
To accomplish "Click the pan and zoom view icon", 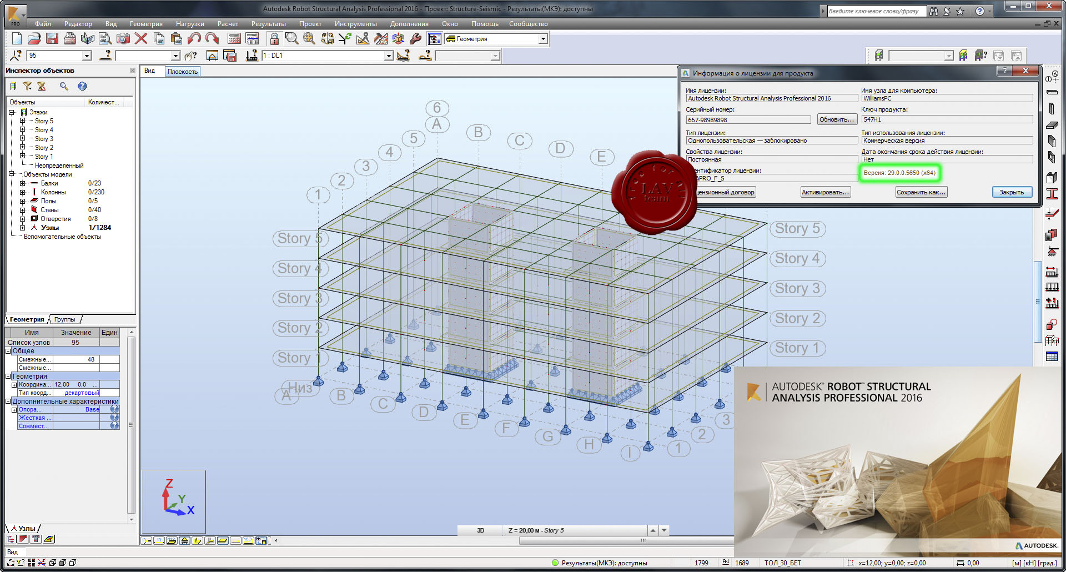I will coord(309,38).
